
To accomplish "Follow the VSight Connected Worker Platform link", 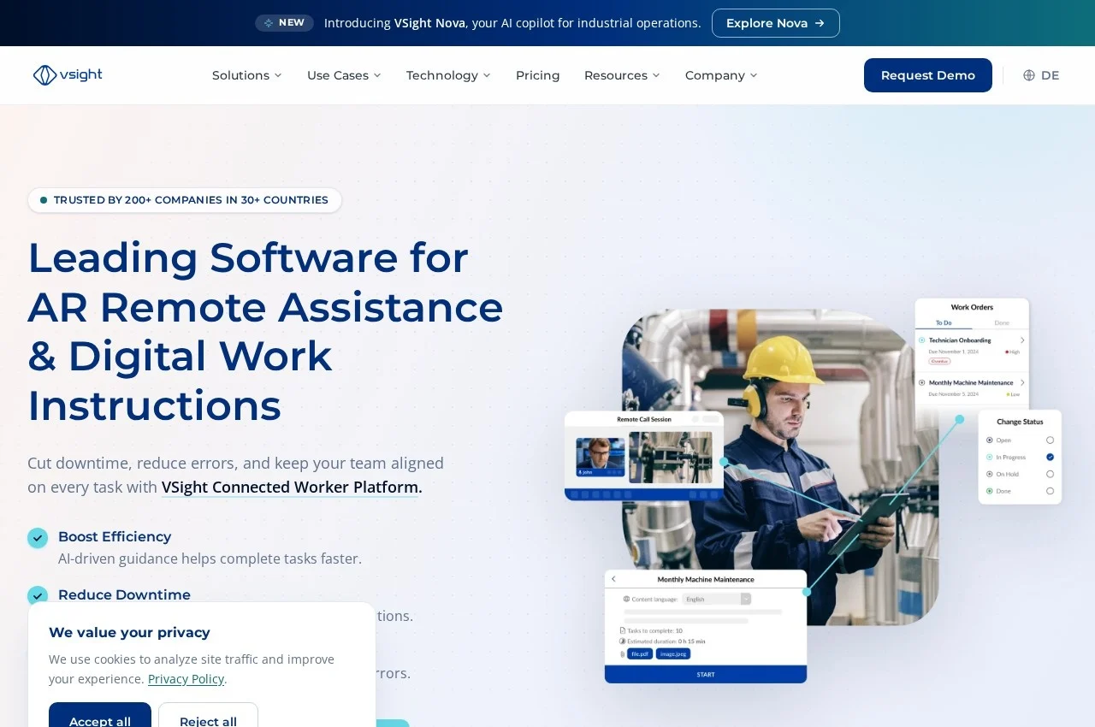I will [x=292, y=488].
